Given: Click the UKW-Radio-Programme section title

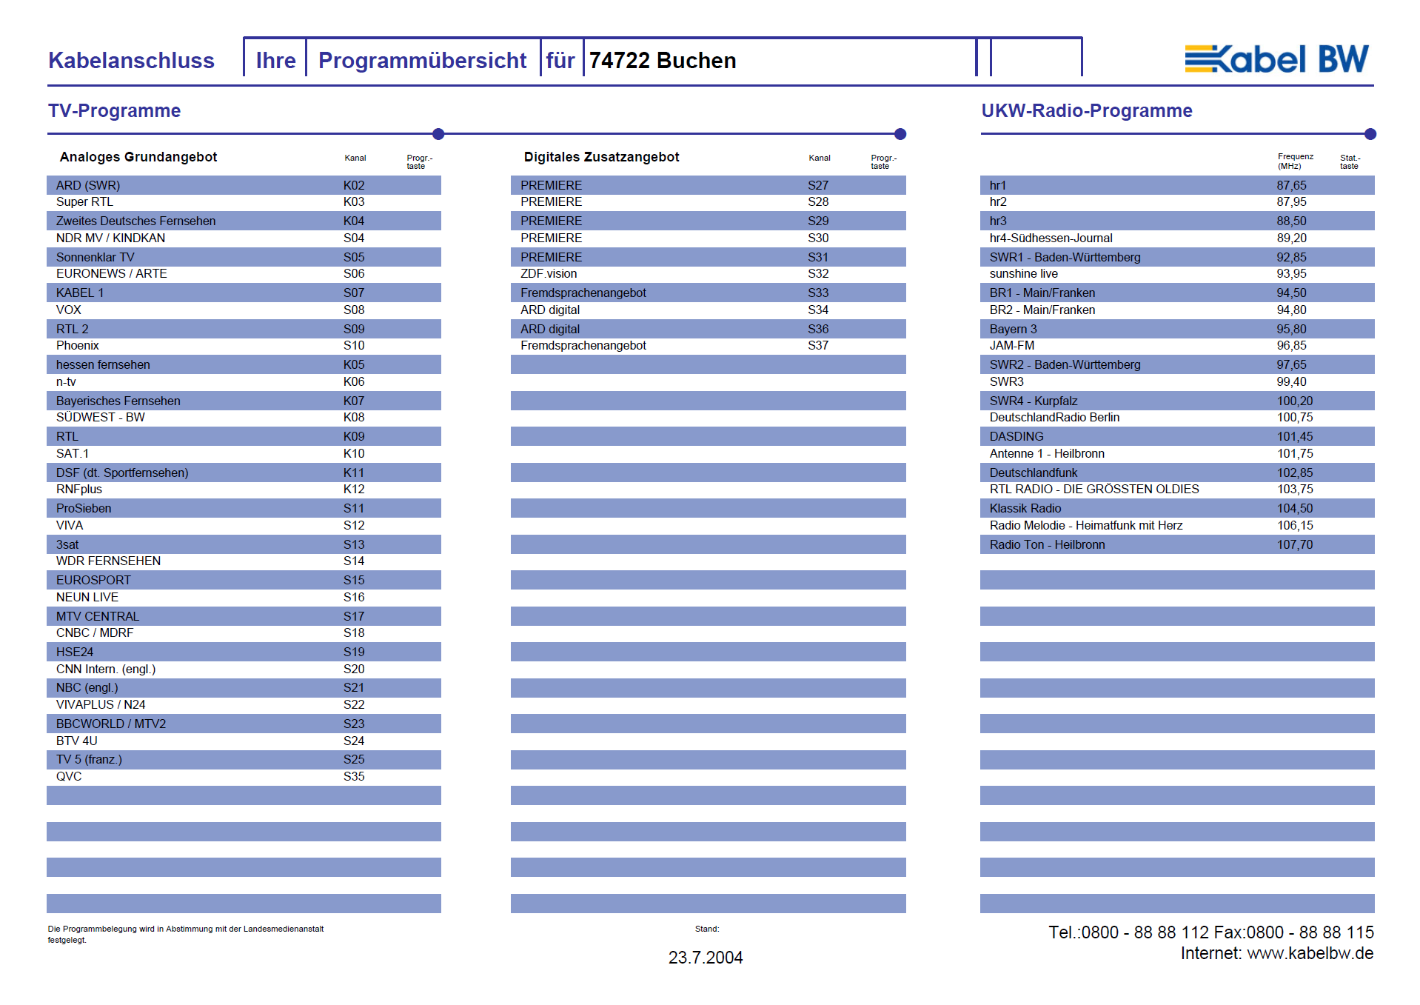Looking at the screenshot, I should [1086, 110].
